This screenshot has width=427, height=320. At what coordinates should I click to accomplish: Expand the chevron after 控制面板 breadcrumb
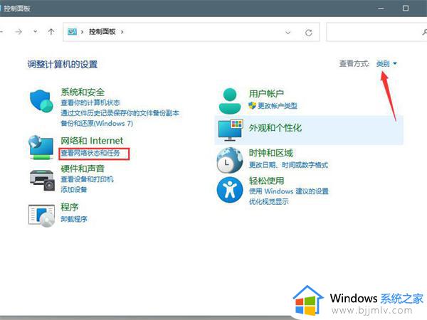(x=122, y=32)
